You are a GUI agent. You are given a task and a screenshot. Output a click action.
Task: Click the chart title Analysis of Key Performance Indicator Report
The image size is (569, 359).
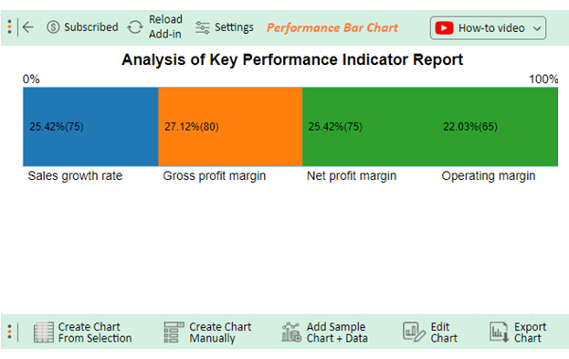tap(292, 59)
